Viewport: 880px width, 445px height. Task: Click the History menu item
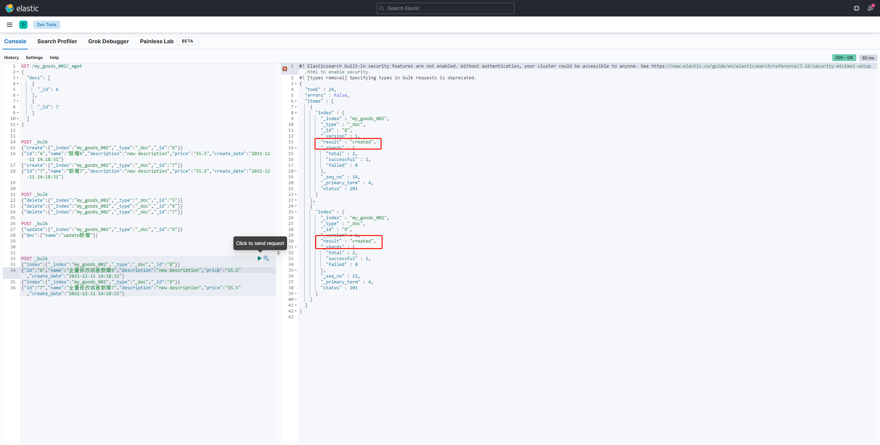coord(11,57)
